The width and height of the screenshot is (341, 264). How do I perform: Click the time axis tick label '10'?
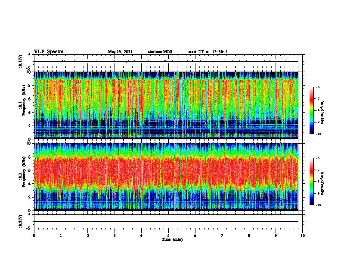[303, 236]
